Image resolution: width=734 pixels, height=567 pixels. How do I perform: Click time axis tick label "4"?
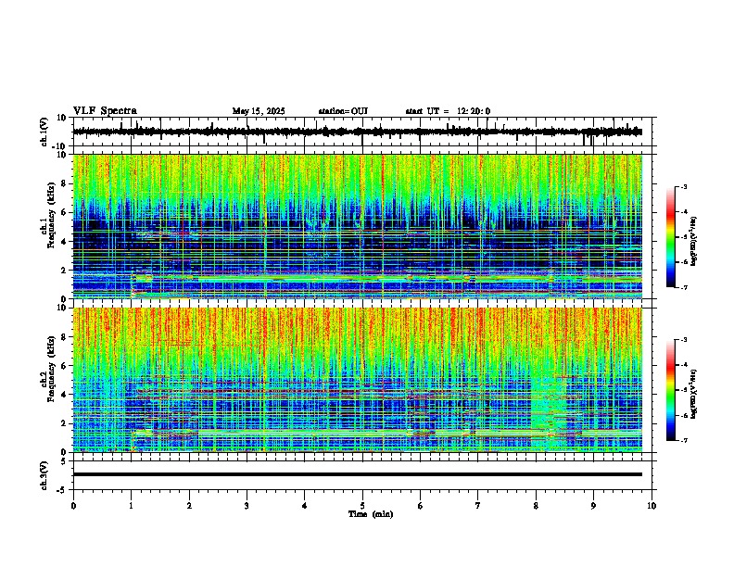[x=305, y=506]
